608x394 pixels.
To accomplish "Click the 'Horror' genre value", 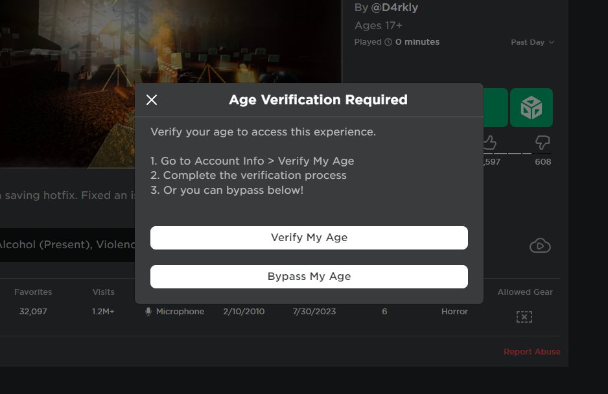I will [454, 312].
